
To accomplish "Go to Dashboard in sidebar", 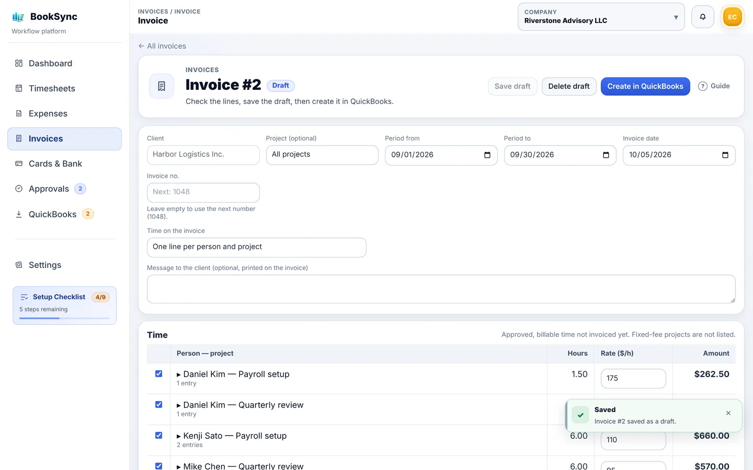I will (64, 64).
